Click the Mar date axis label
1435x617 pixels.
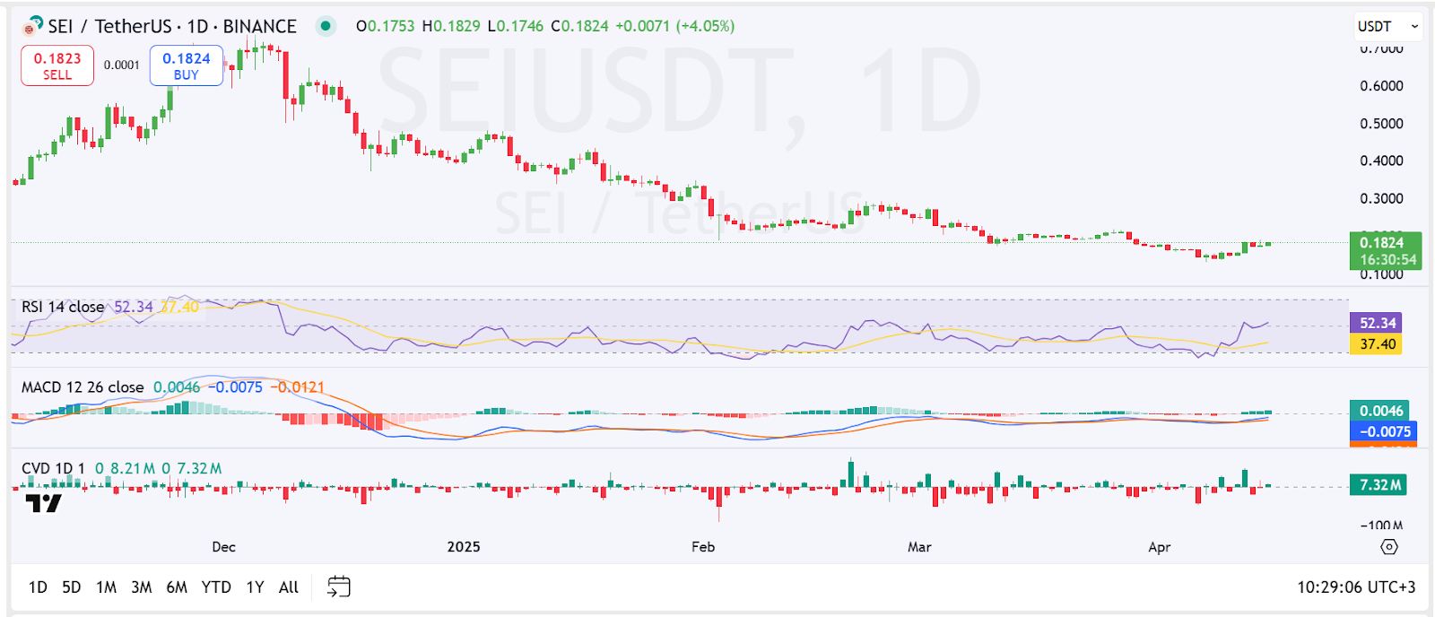pyautogui.click(x=919, y=546)
